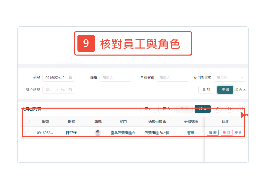Select the role cell 信義旗艦店店長

(x=157, y=133)
